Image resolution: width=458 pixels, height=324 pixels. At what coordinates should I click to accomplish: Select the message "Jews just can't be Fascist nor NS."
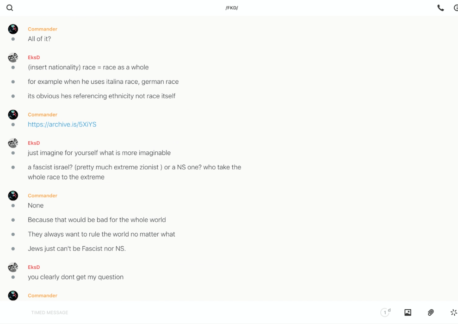(77, 249)
